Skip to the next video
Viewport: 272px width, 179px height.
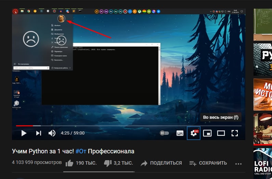click(x=39, y=133)
